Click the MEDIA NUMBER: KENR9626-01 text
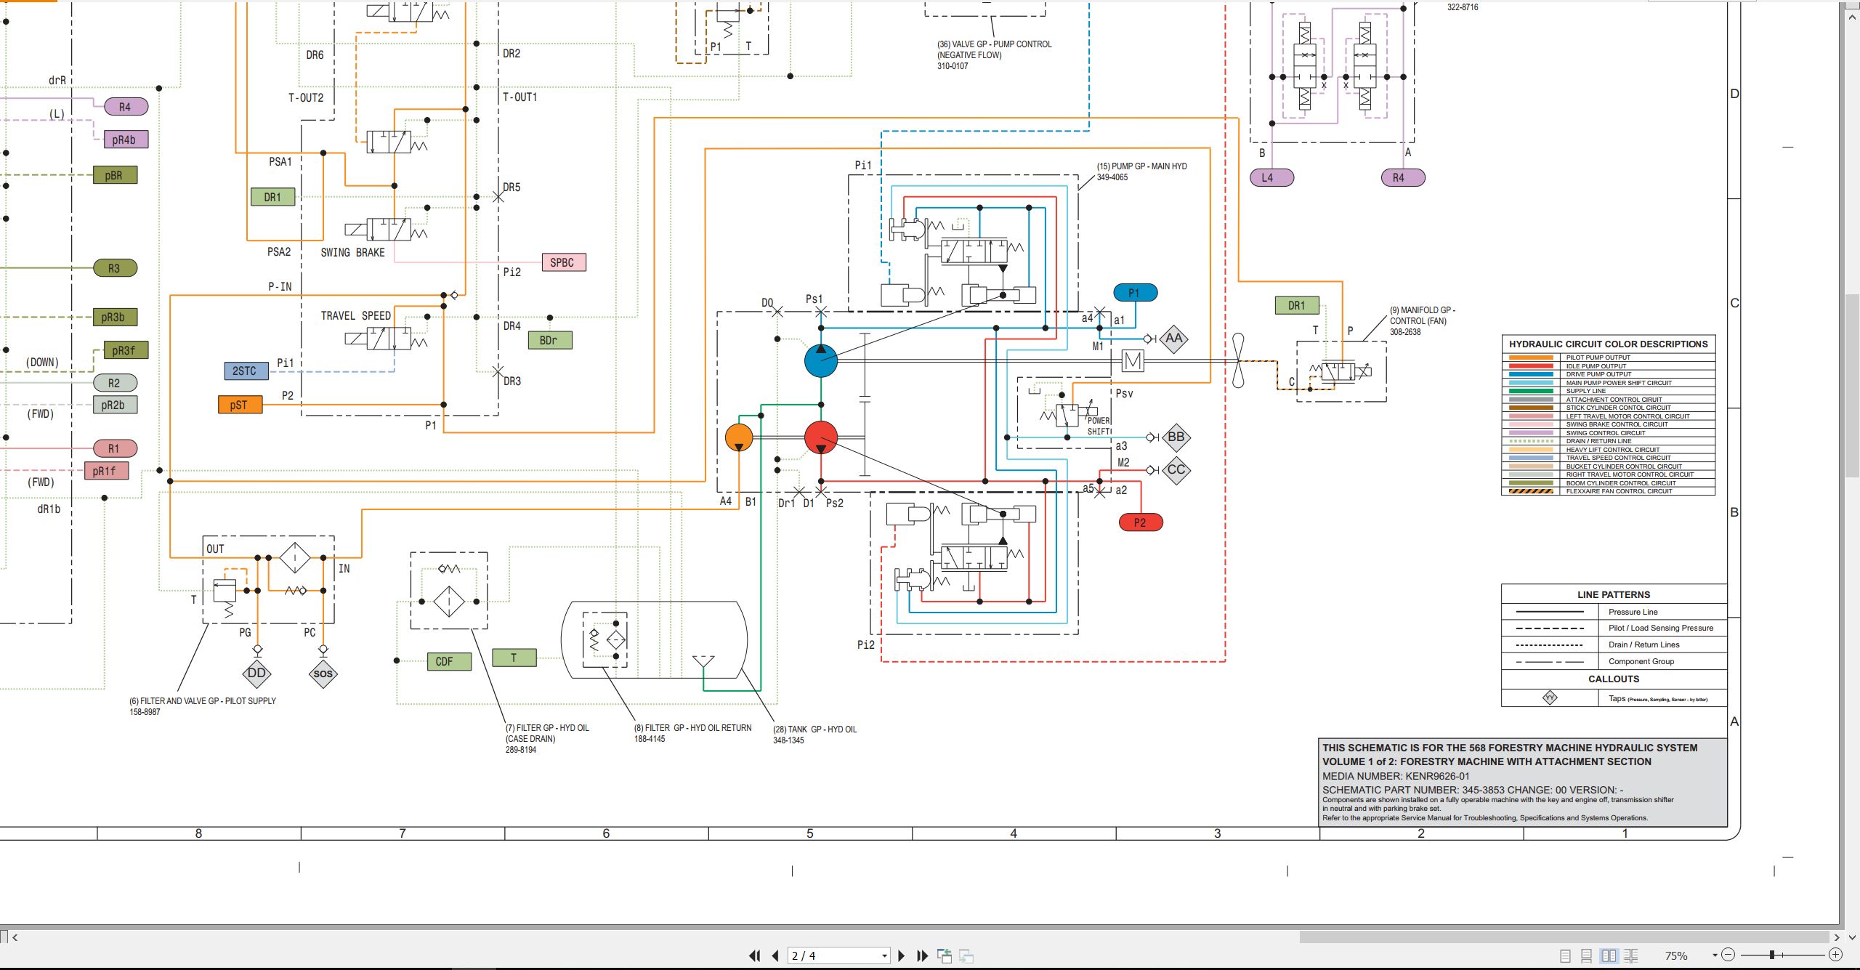 [1396, 776]
